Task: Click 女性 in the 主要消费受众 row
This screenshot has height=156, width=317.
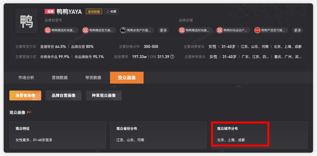Action: pyautogui.click(x=212, y=47)
